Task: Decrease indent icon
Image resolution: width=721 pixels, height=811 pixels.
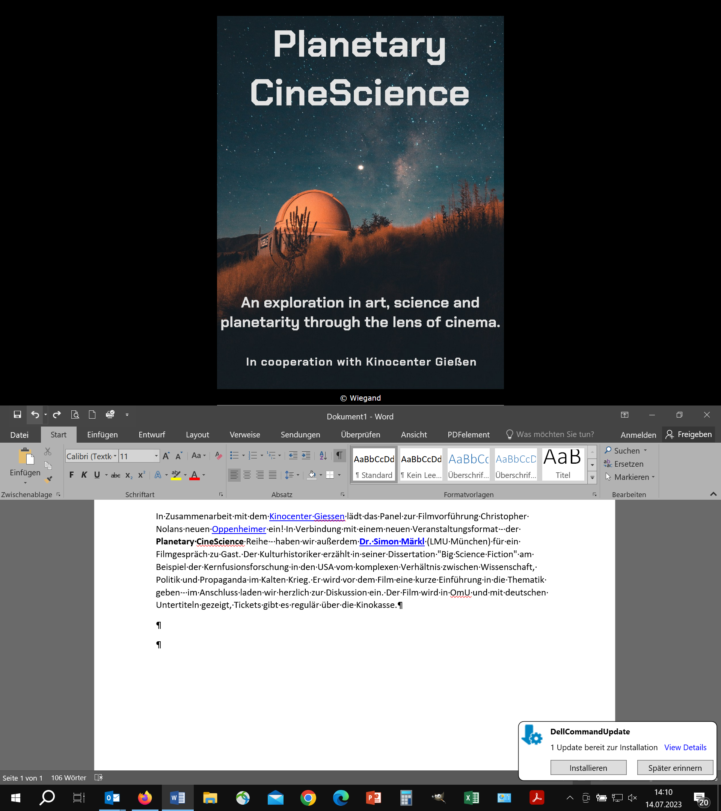Action: [293, 456]
